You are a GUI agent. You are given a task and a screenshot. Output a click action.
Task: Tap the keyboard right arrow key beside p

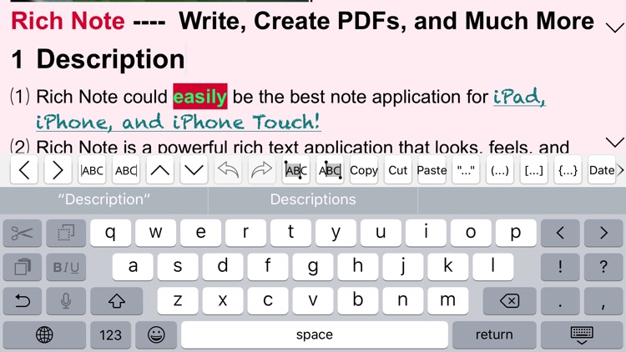point(603,233)
